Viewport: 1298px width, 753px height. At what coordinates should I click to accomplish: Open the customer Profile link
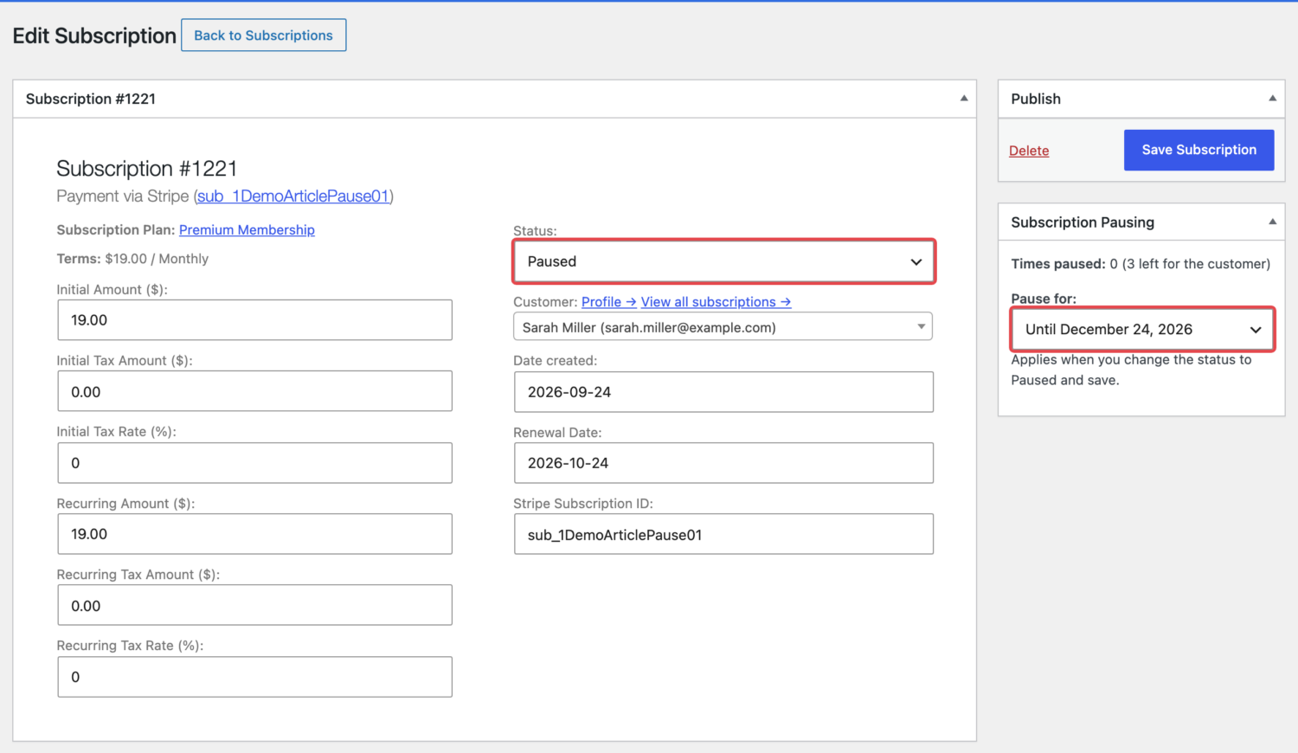(609, 302)
